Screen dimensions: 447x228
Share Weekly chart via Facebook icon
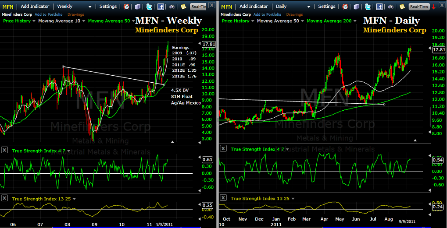pyautogui.click(x=161, y=7)
